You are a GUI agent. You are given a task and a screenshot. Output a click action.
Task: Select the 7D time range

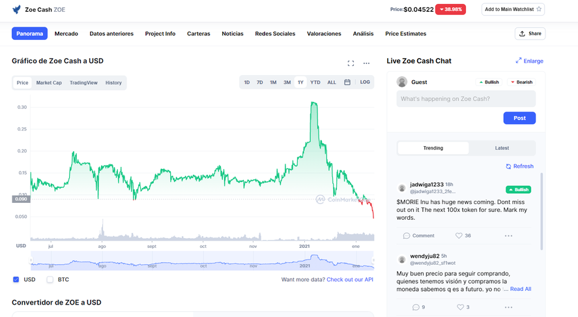[x=259, y=82]
